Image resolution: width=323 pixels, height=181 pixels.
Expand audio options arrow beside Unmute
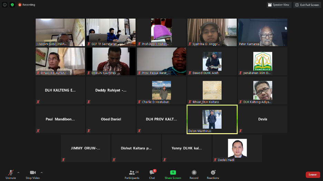pos(18,172)
